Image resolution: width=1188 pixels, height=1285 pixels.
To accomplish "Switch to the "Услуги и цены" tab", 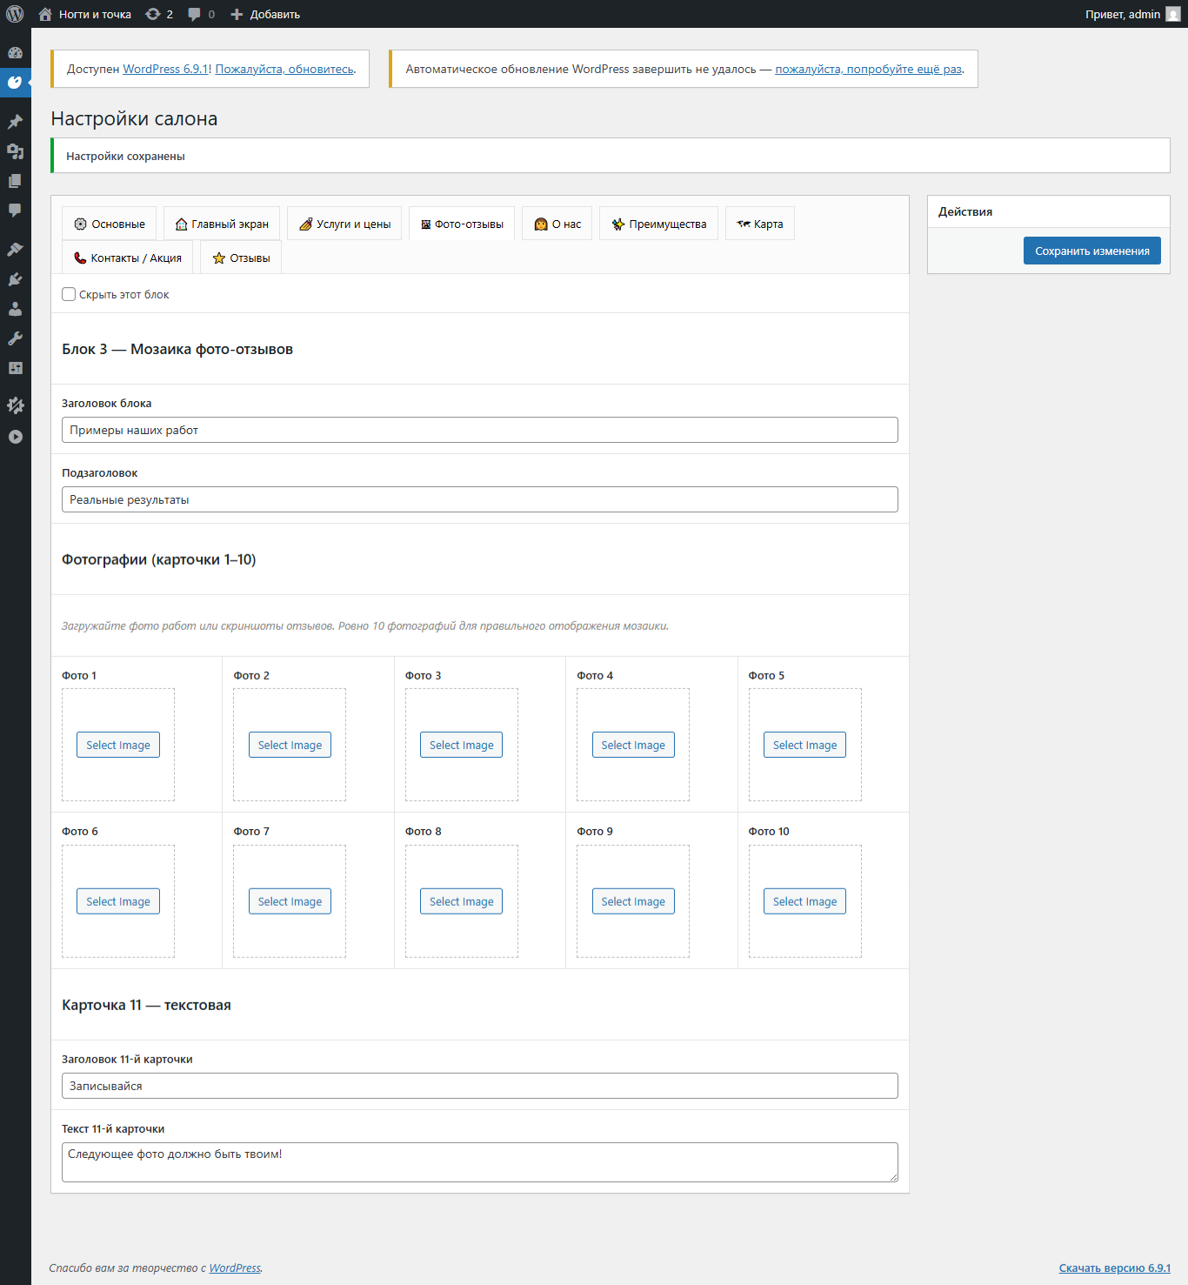I will 344,224.
